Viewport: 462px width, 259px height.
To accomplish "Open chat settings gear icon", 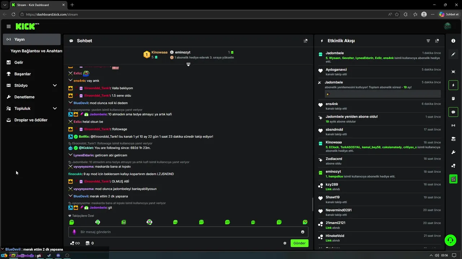I will (x=285, y=243).
